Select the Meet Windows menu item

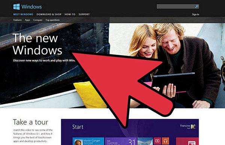(23, 14)
